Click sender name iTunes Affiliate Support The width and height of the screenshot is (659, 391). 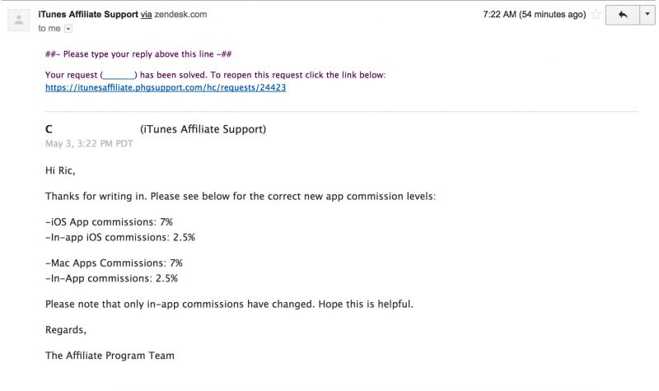tap(88, 14)
